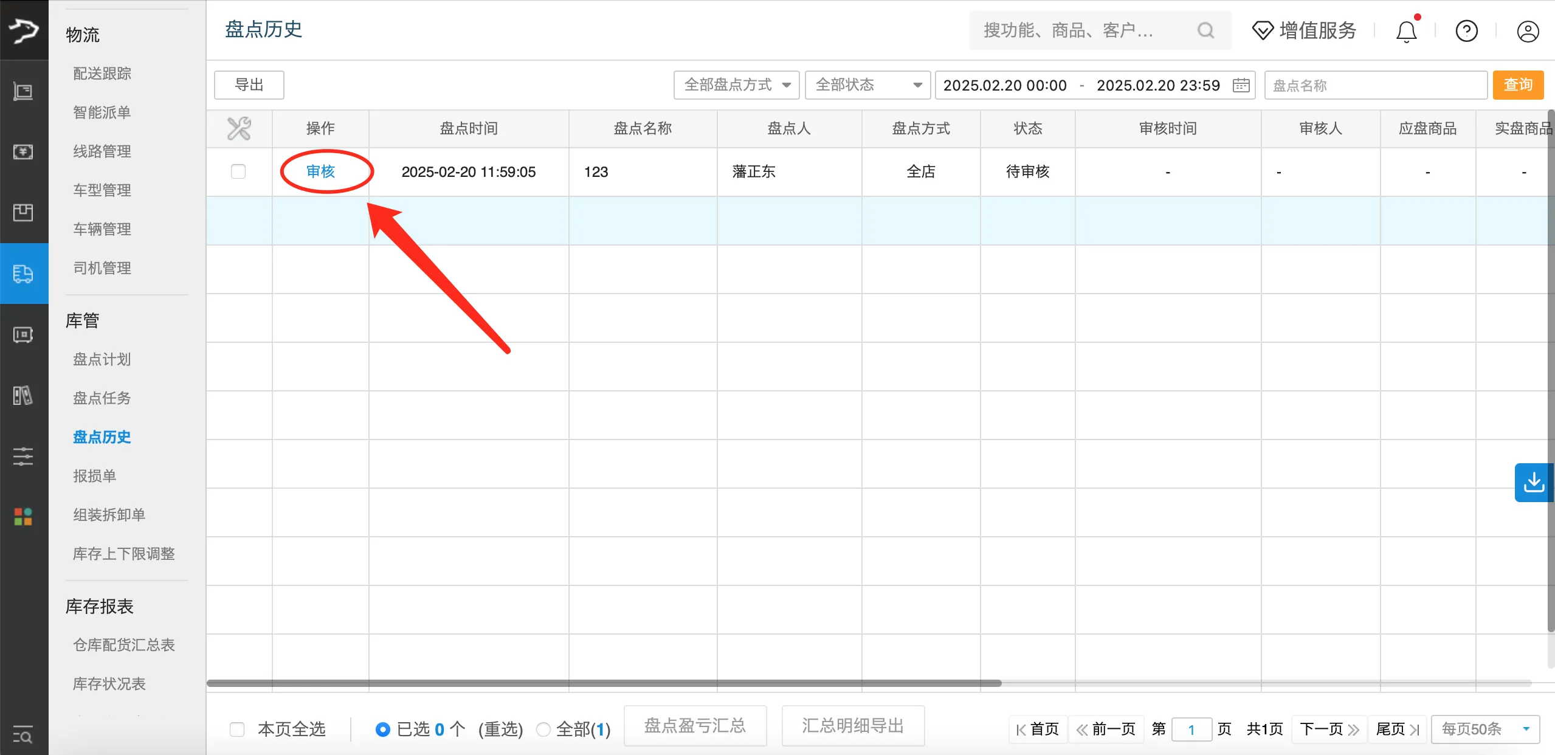
Task: Toggle the 本页全选 select-all checkbox
Action: [236, 728]
